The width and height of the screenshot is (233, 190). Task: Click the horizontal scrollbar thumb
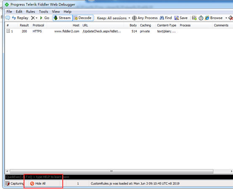click(111, 171)
